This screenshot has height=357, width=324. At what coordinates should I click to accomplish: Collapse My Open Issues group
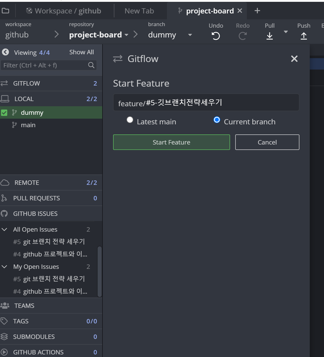pos(4,267)
